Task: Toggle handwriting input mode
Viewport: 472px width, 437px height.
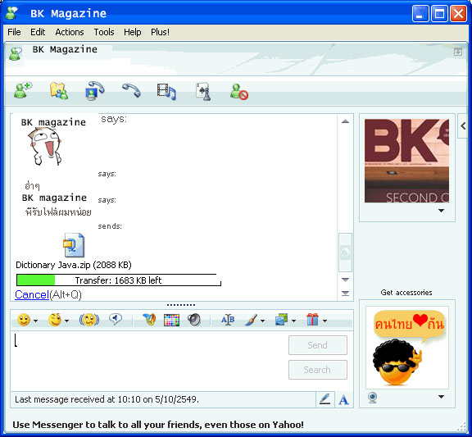Action: tap(324, 399)
